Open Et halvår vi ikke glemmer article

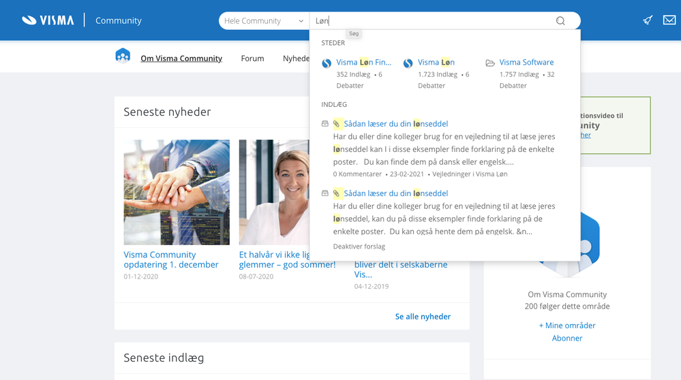[x=287, y=259]
